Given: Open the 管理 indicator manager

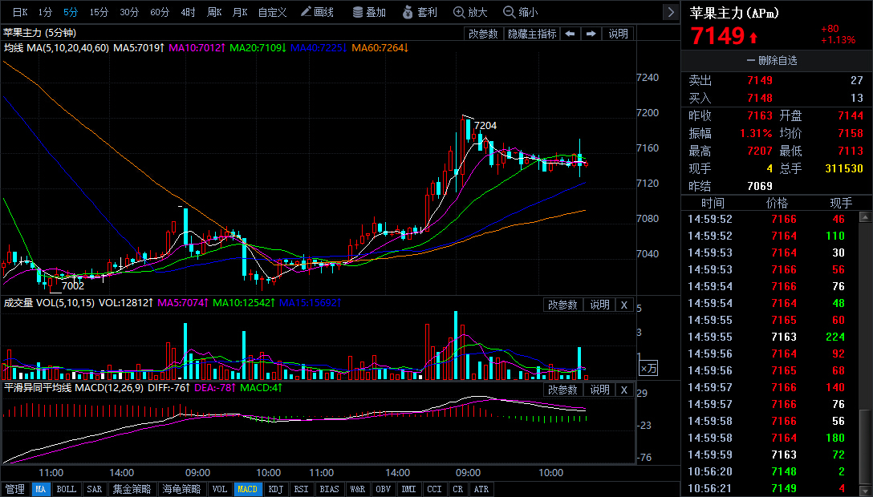Looking at the screenshot, I should pyautogui.click(x=15, y=489).
